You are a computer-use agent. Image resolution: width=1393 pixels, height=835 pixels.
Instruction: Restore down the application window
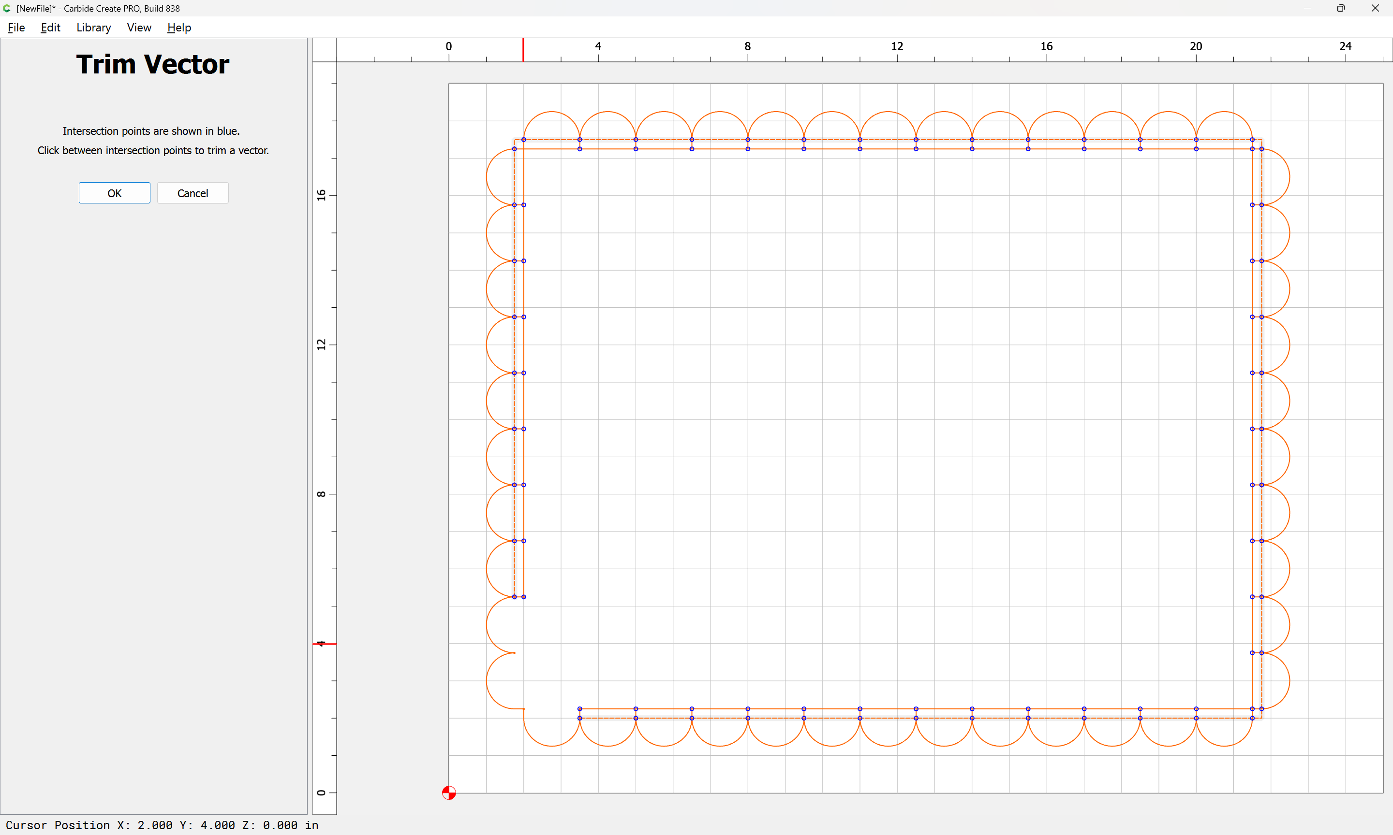pyautogui.click(x=1341, y=8)
